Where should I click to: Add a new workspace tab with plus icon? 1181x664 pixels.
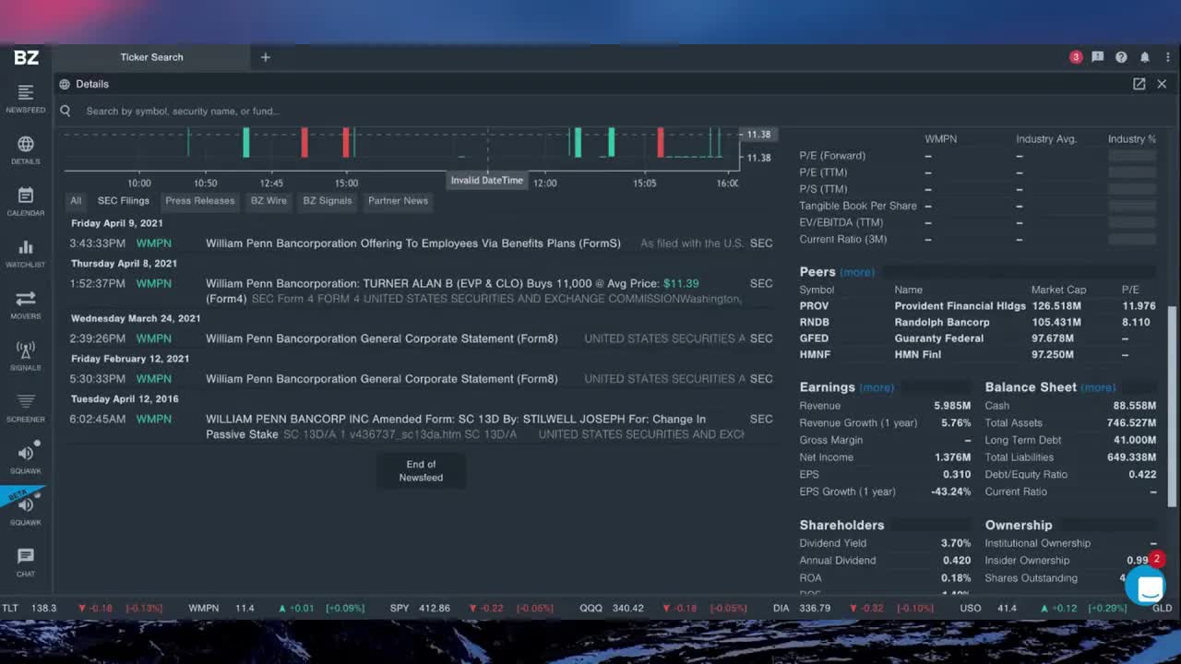(265, 57)
